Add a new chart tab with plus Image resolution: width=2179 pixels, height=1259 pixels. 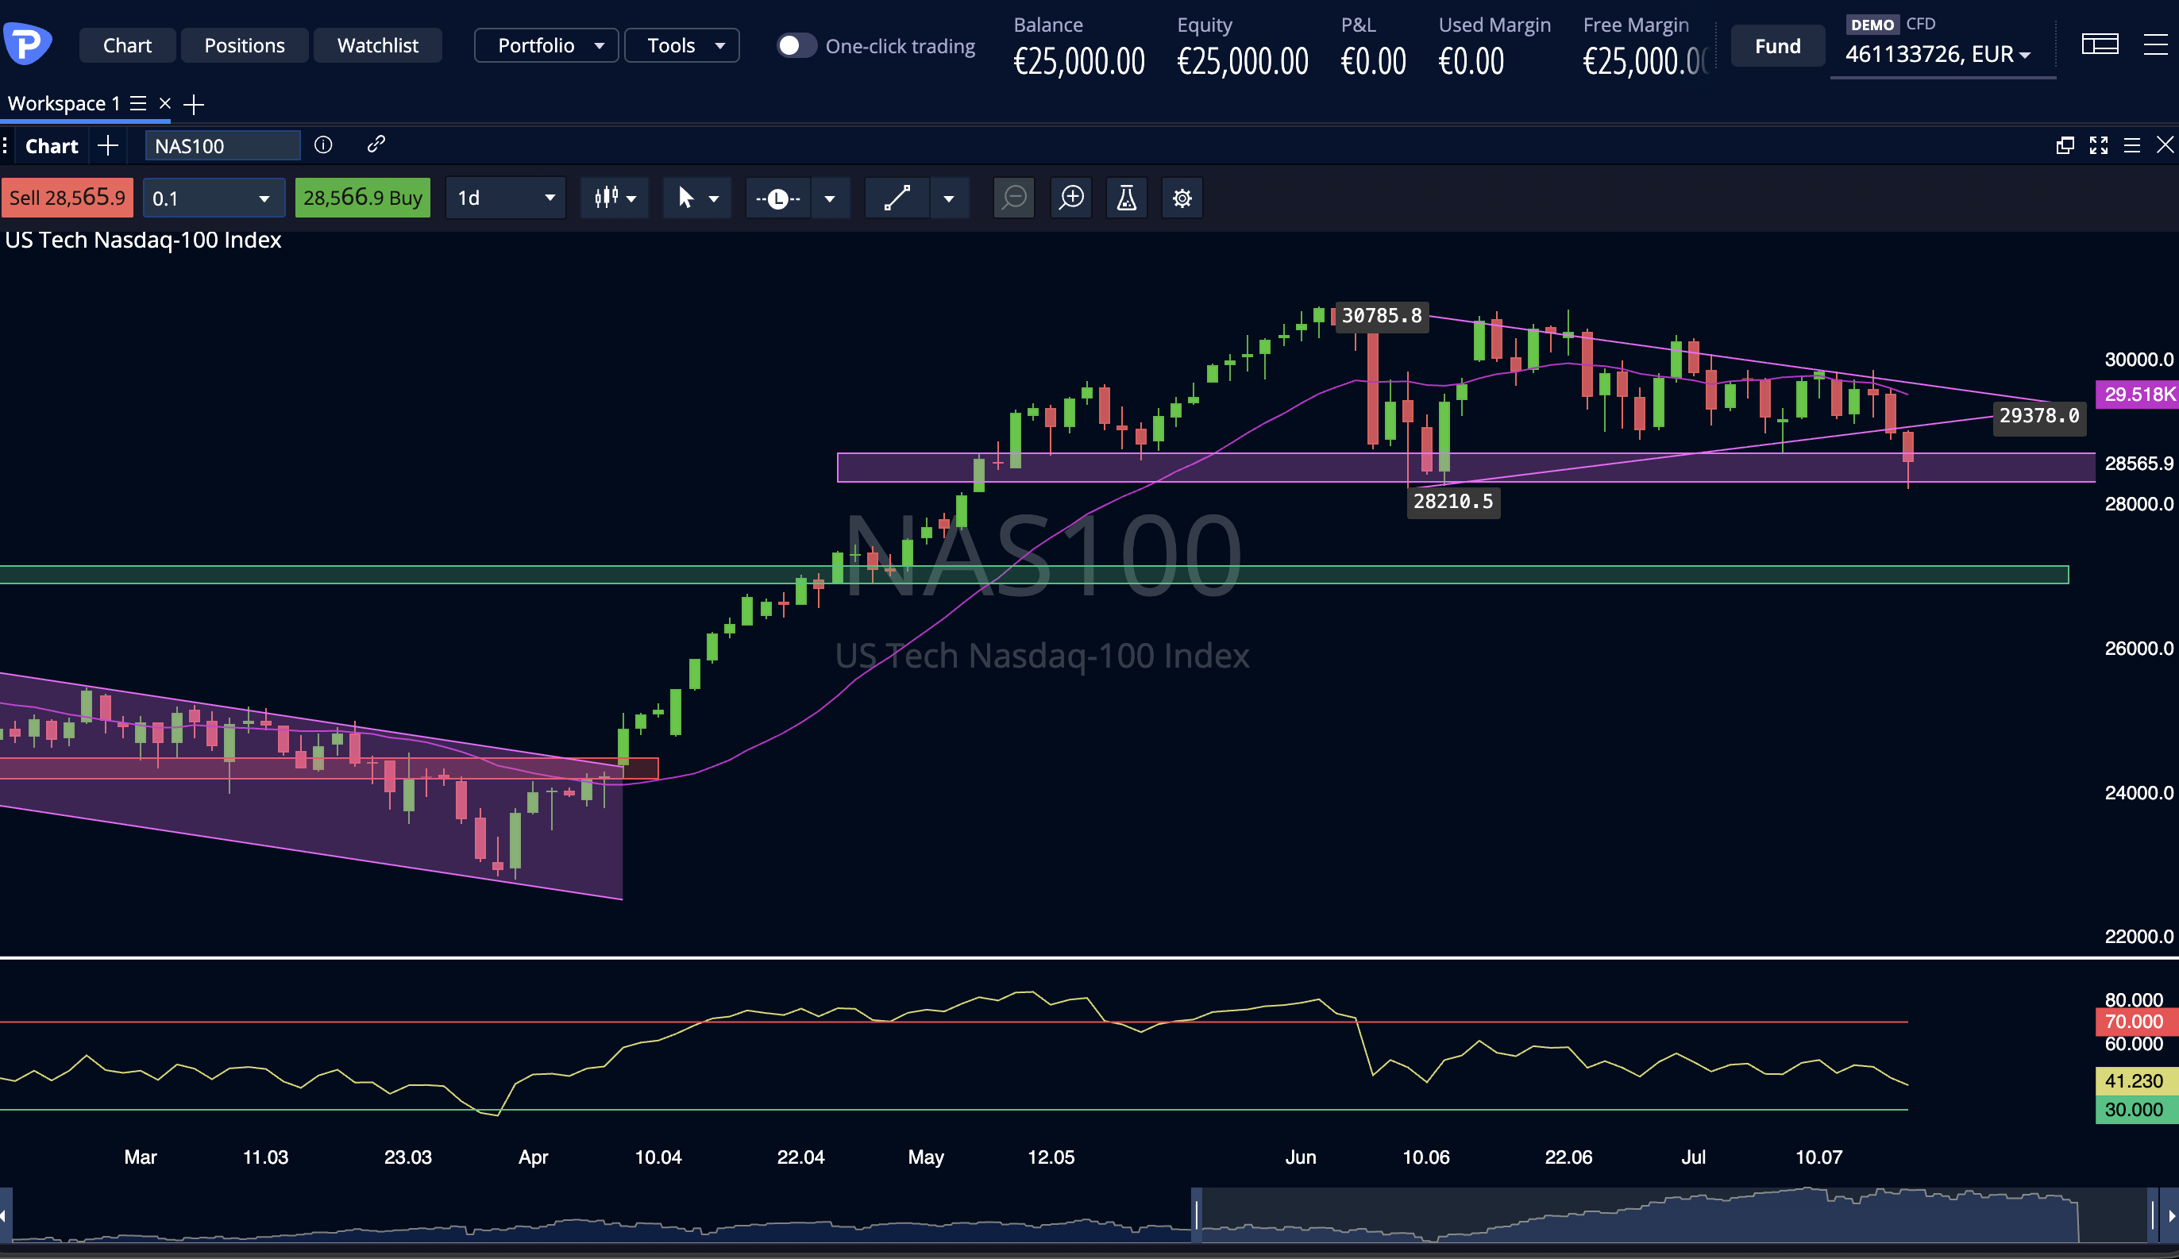click(x=108, y=145)
